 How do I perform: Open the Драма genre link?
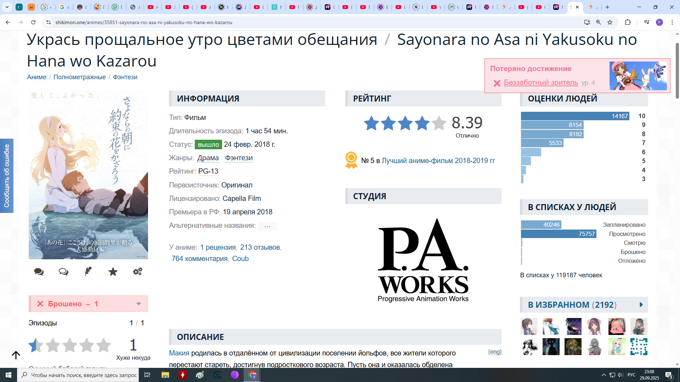point(208,158)
